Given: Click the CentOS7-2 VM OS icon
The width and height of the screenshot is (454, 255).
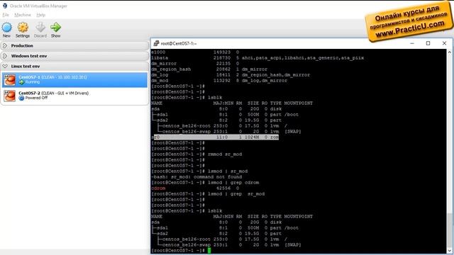Looking at the screenshot, I should (x=9, y=96).
